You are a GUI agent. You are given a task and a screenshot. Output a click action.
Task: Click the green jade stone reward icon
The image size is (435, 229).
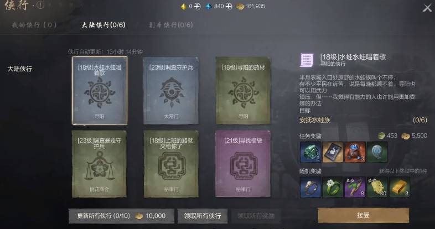310,152
